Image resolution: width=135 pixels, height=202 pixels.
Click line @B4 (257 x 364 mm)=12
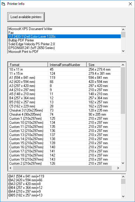tap(25, 188)
